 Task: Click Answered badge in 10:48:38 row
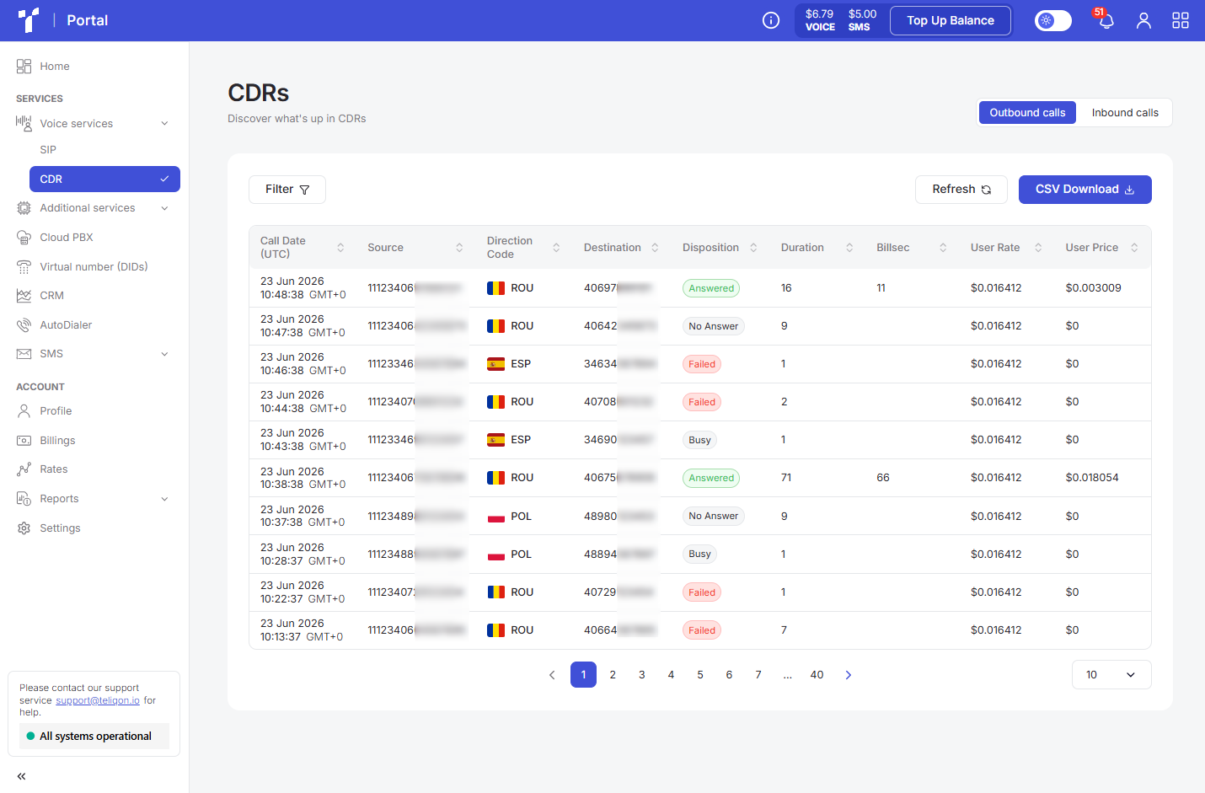(x=711, y=288)
